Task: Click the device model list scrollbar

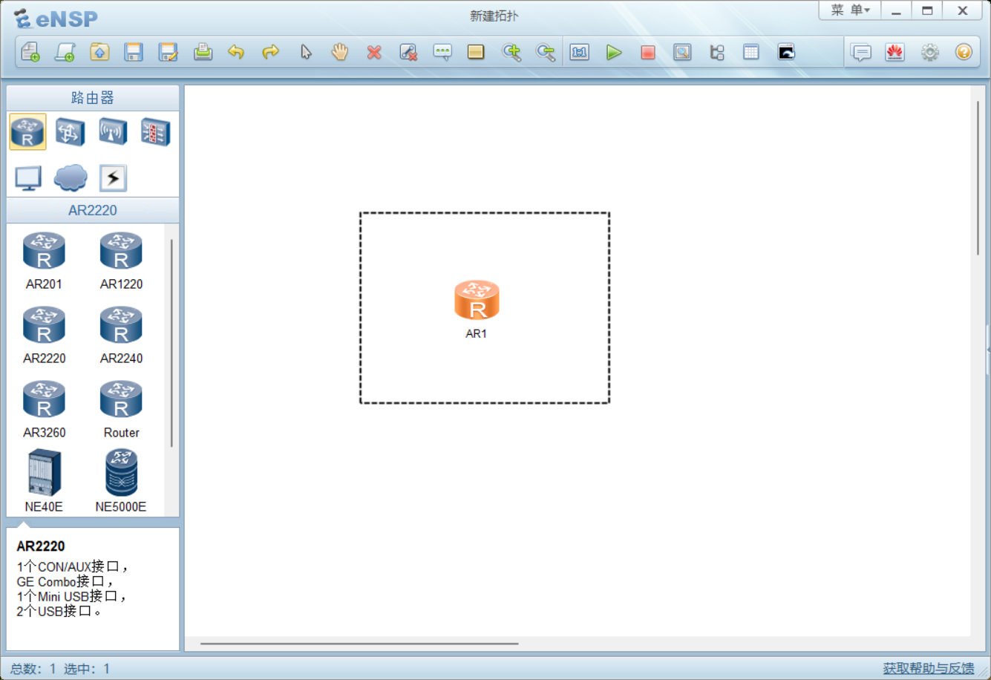Action: click(x=171, y=343)
